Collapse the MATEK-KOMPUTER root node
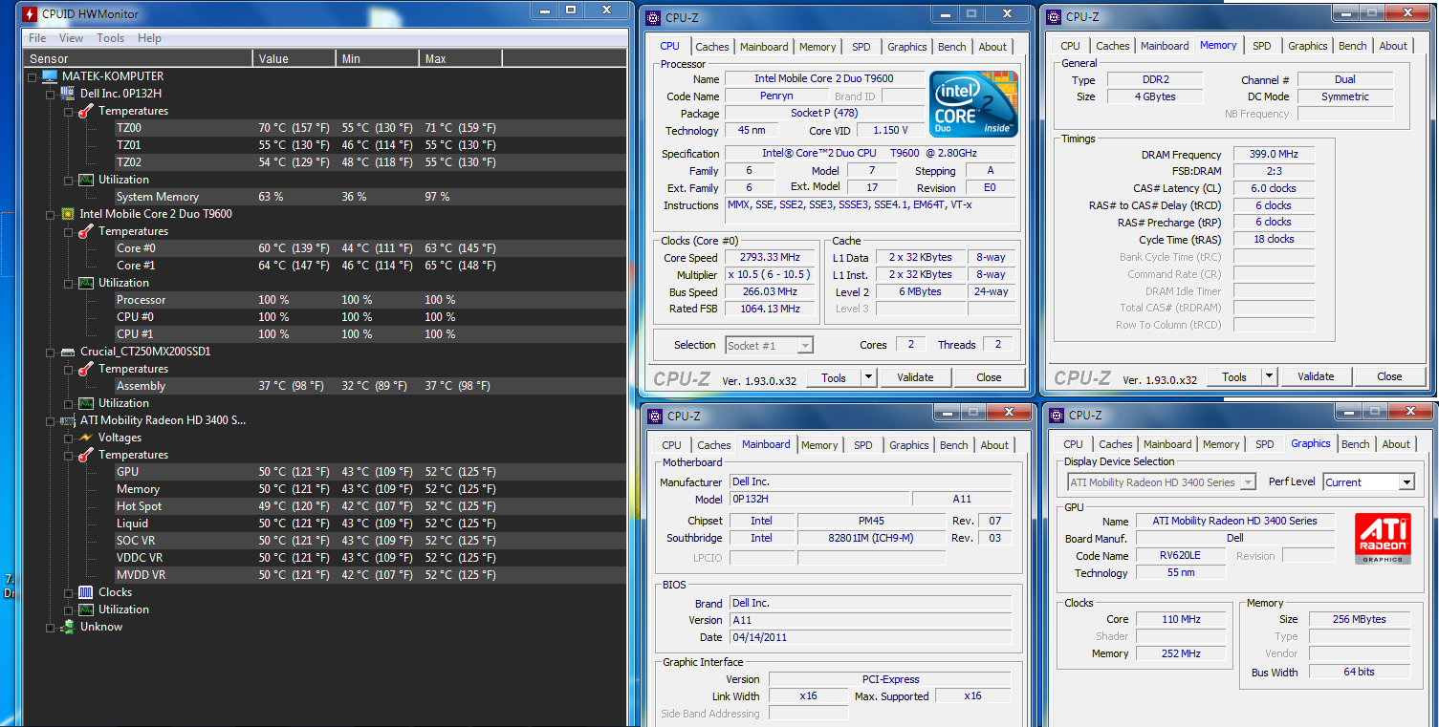This screenshot has width=1439, height=727. coord(33,76)
